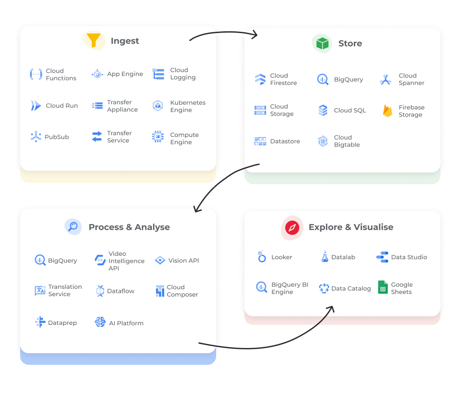Select the Vision API icon

[x=160, y=260]
